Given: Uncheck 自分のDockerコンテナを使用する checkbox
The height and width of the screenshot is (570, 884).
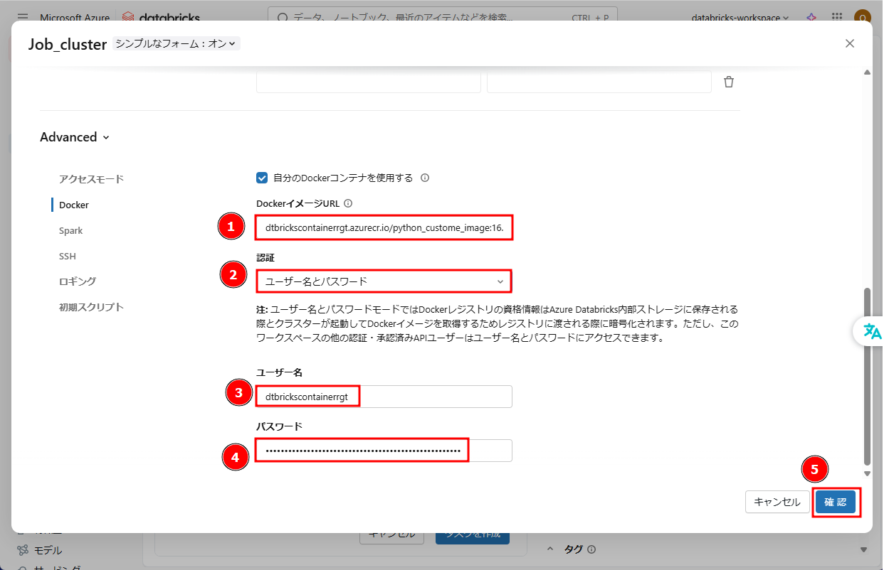Looking at the screenshot, I should click(x=262, y=178).
